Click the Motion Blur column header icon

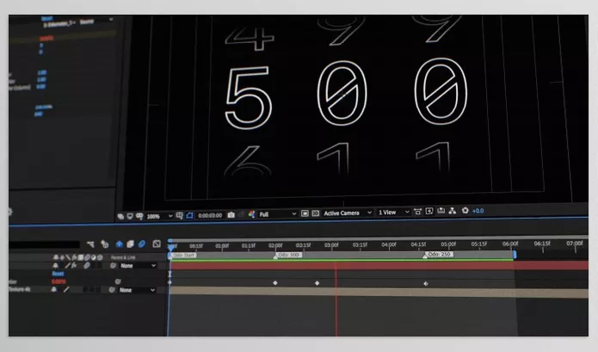(87, 257)
